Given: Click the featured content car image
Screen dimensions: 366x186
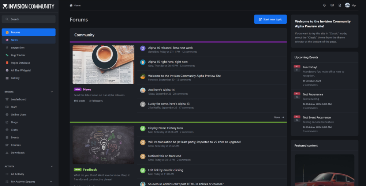Looking at the screenshot, I should tap(324, 170).
